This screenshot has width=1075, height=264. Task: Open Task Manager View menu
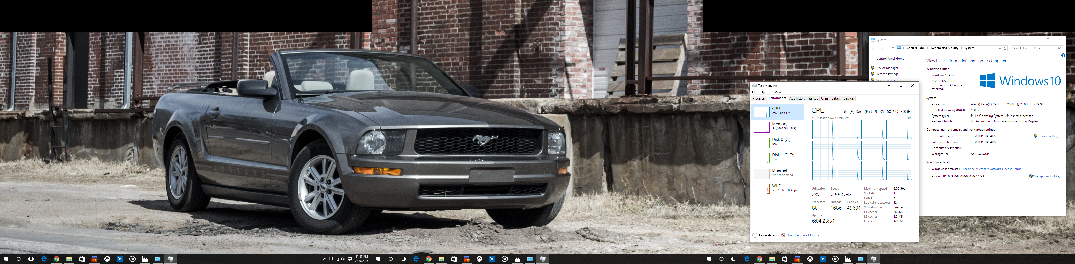[x=778, y=92]
